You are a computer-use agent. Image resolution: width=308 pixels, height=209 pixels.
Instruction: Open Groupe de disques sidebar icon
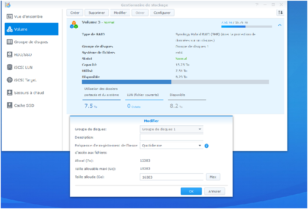10,42
